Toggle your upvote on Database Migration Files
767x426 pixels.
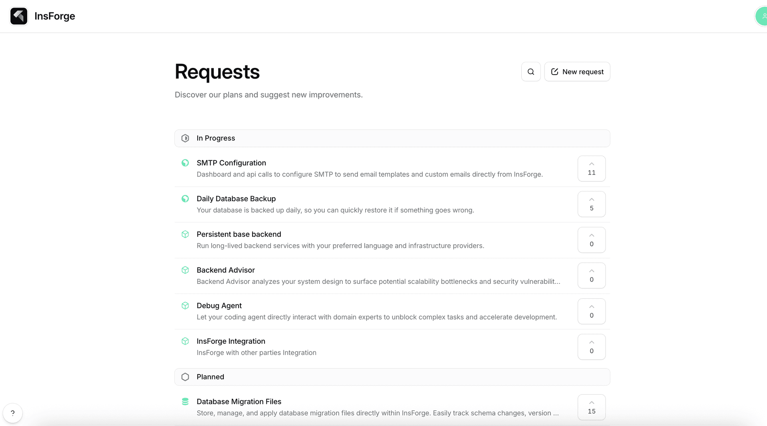(591, 407)
